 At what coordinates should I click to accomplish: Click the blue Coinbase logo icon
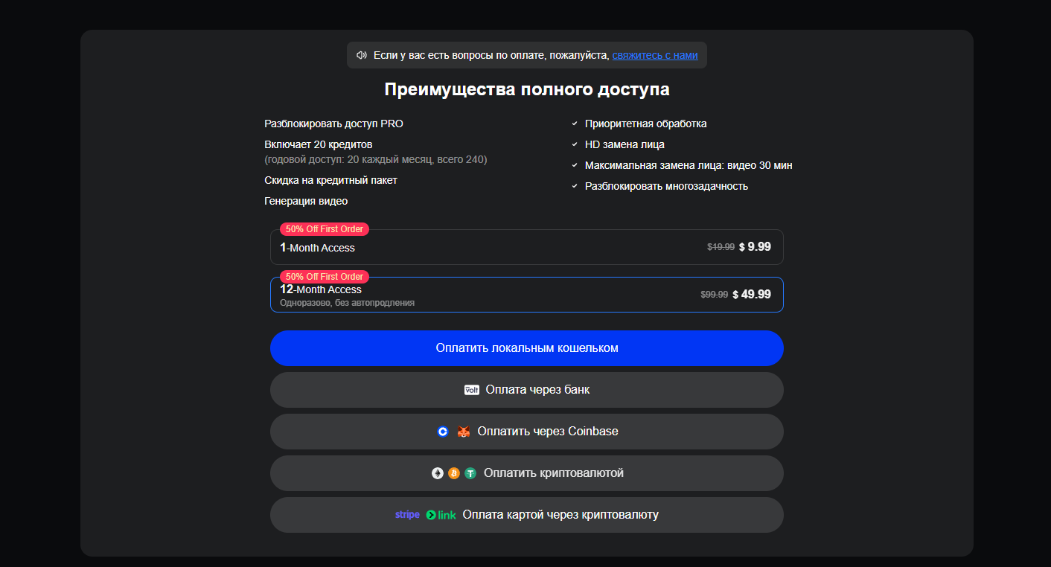point(443,432)
